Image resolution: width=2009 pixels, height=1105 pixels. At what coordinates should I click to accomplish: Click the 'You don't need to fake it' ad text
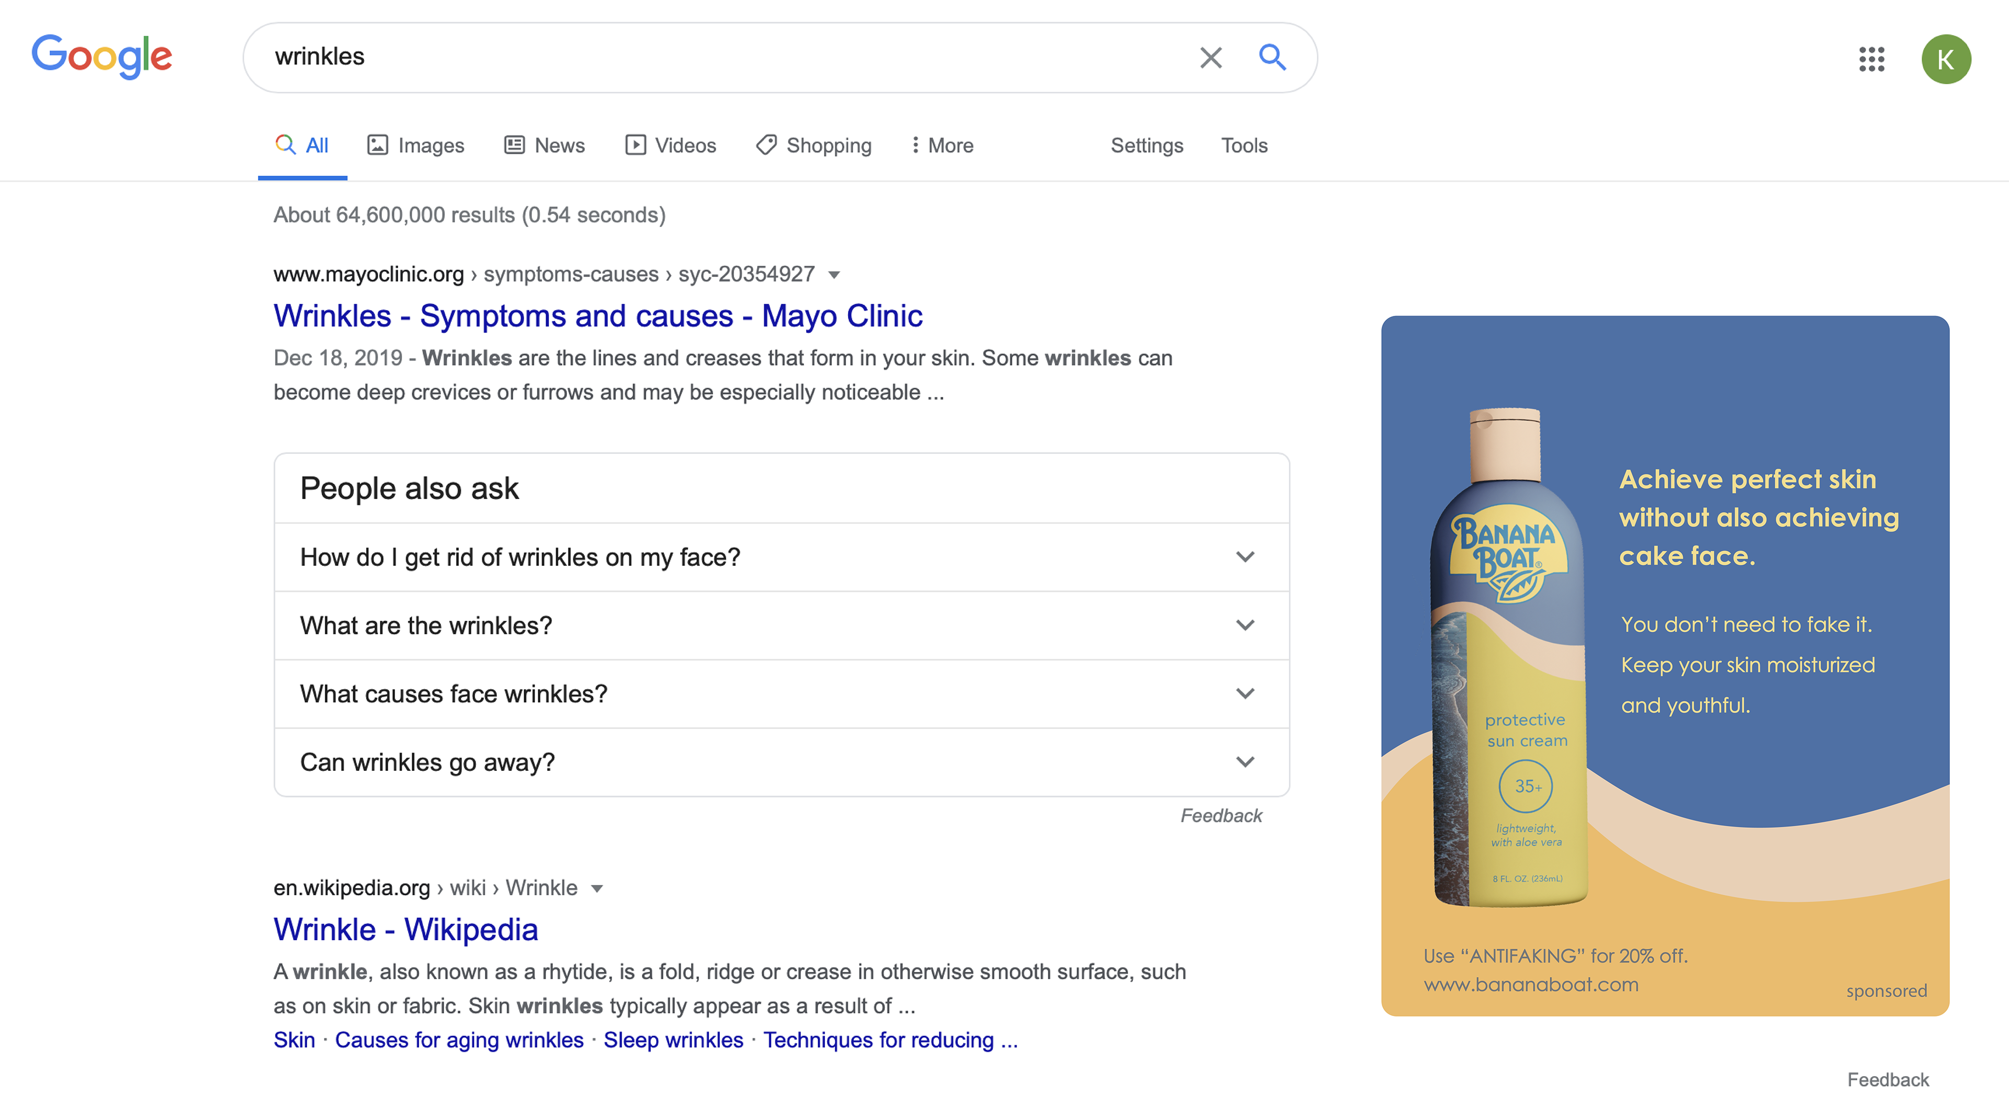pyautogui.click(x=1746, y=624)
